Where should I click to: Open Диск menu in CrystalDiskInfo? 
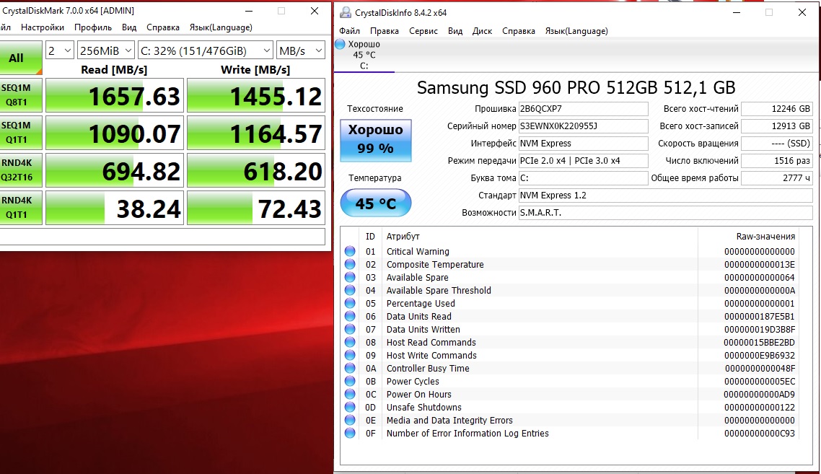pyautogui.click(x=482, y=31)
